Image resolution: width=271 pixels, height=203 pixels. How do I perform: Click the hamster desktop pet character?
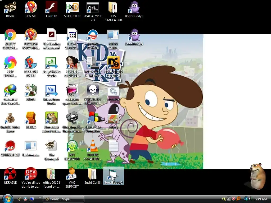258,176
